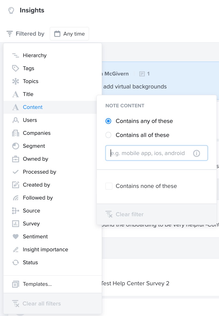Click the info icon in content field

196,153
